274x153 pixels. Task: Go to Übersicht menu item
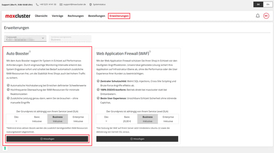41,16
